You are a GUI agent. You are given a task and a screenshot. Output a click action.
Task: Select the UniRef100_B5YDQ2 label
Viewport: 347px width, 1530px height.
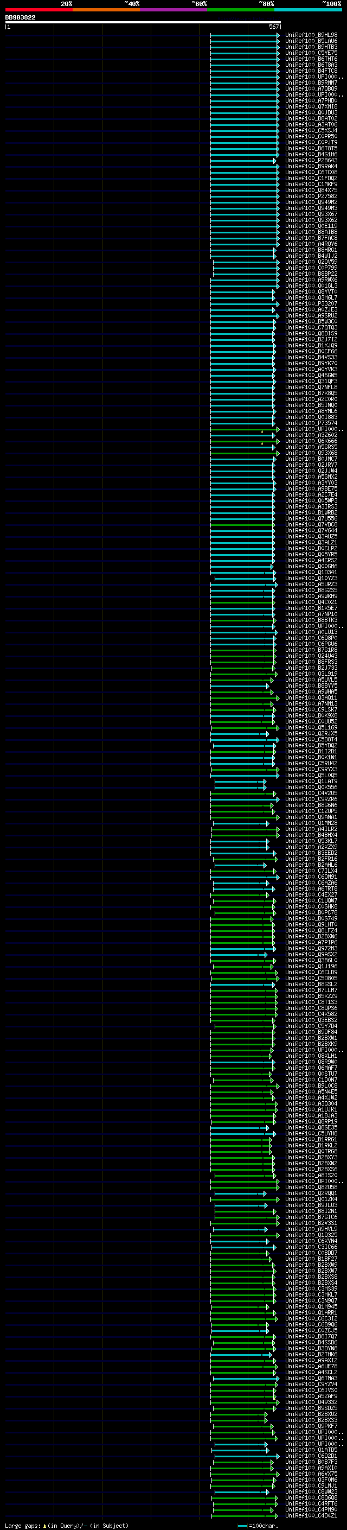(311, 745)
